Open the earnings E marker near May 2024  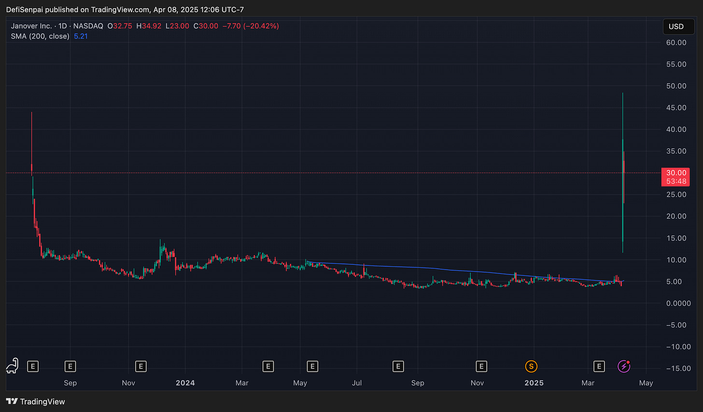point(312,367)
